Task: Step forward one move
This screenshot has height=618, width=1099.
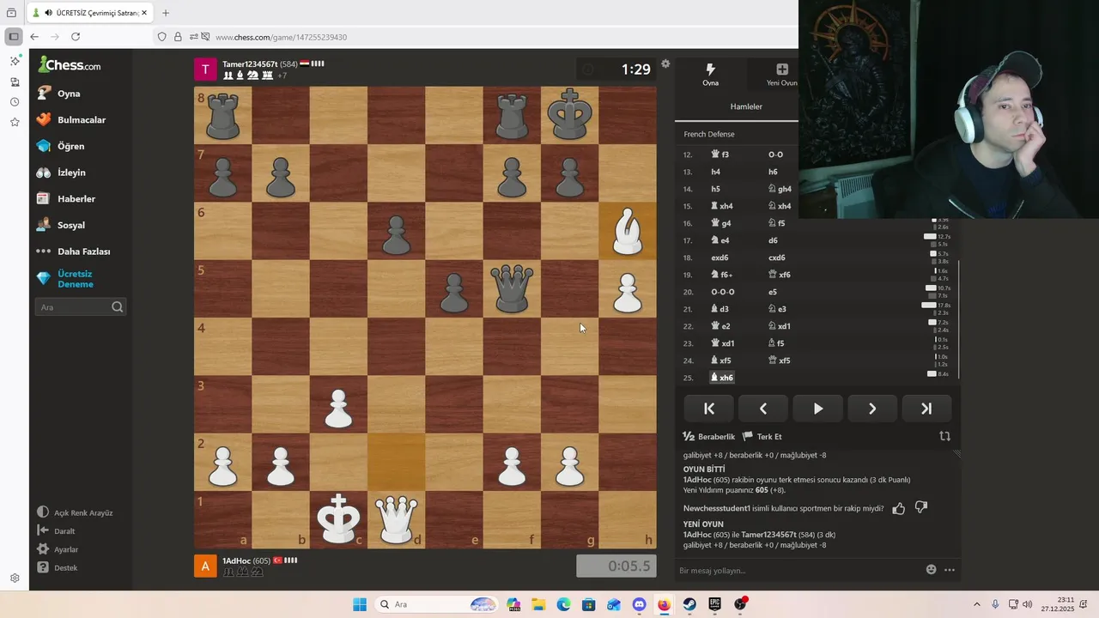Action: click(x=871, y=409)
